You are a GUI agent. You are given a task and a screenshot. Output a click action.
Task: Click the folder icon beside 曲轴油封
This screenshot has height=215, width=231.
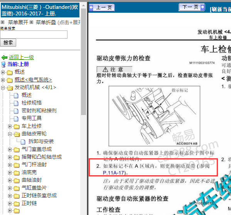pyautogui.click(x=17, y=181)
